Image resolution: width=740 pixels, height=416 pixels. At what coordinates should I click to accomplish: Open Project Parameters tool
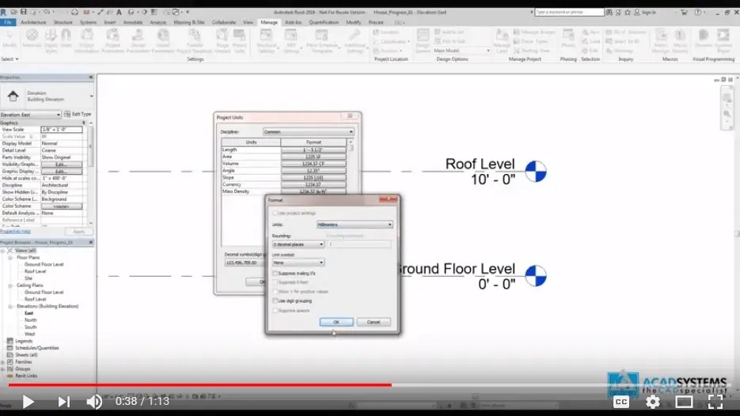[112, 40]
